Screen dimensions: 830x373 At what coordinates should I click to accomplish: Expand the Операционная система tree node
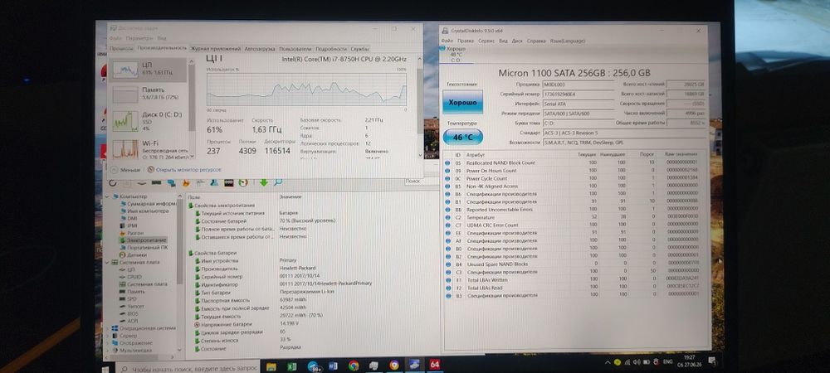tap(109, 328)
